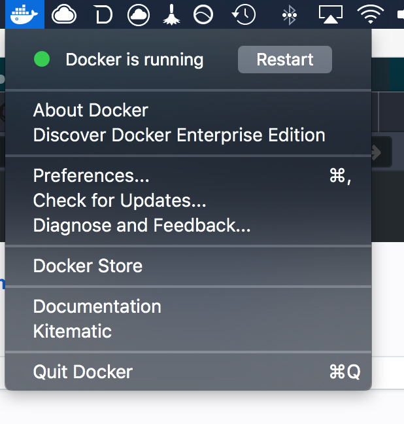
Task: Restart Docker using the Restart button
Action: point(285,60)
